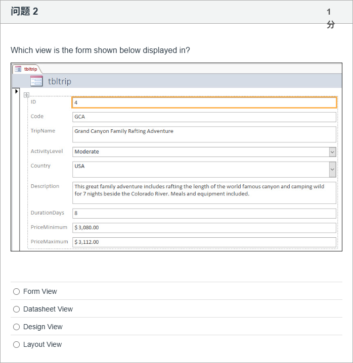Click the Description text box
This screenshot has width=353, height=363.
pyautogui.click(x=204, y=193)
